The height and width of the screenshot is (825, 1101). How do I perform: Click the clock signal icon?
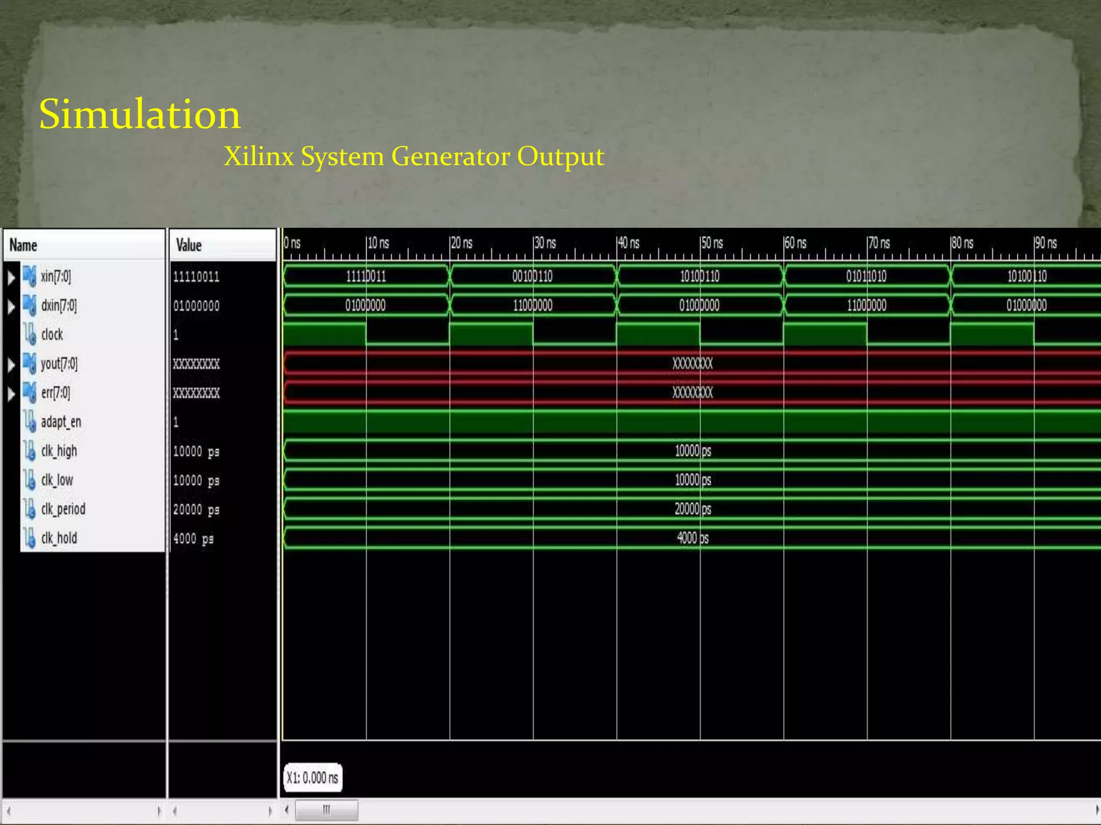tap(30, 334)
